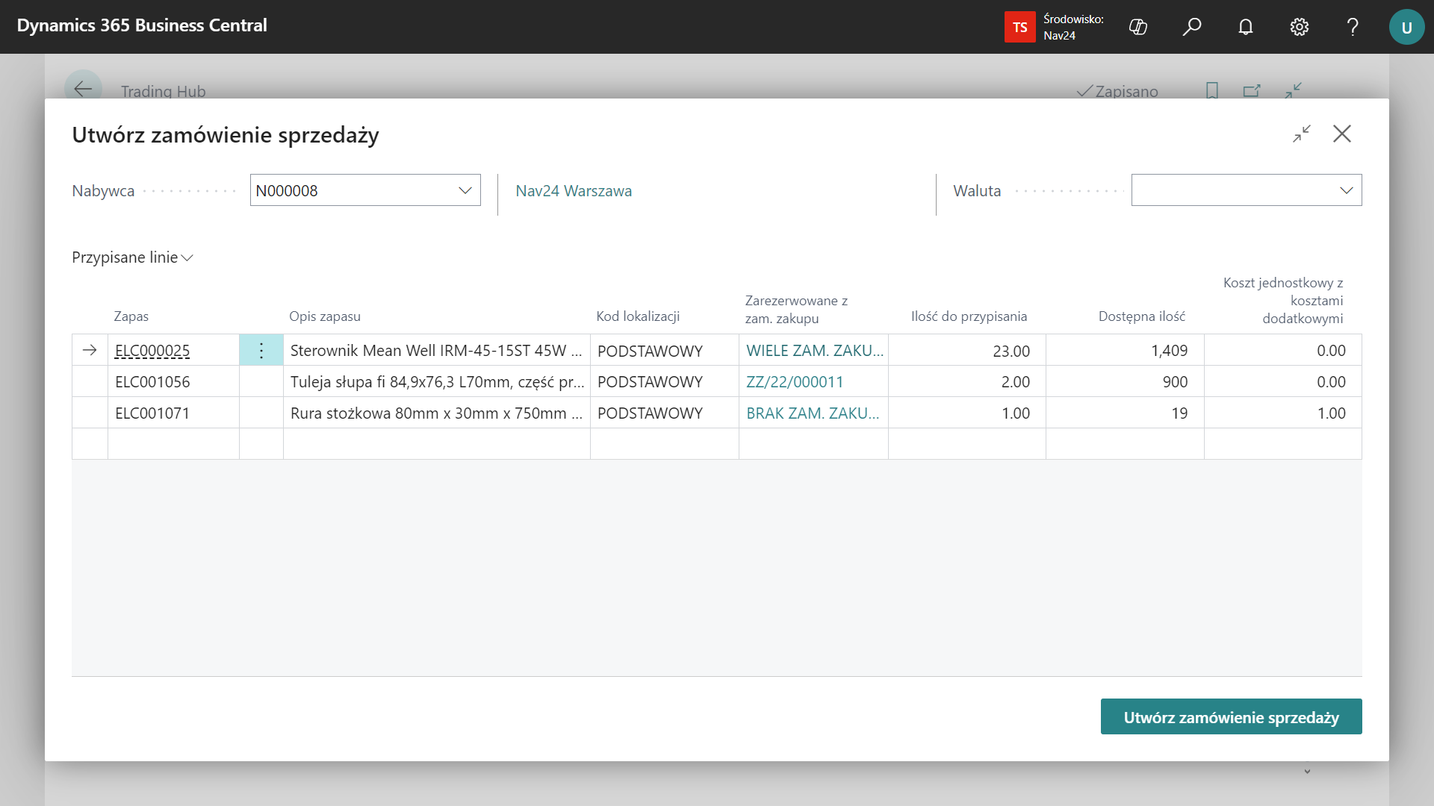The height and width of the screenshot is (806, 1434).
Task: Open page in new window icon
Action: [x=1252, y=90]
